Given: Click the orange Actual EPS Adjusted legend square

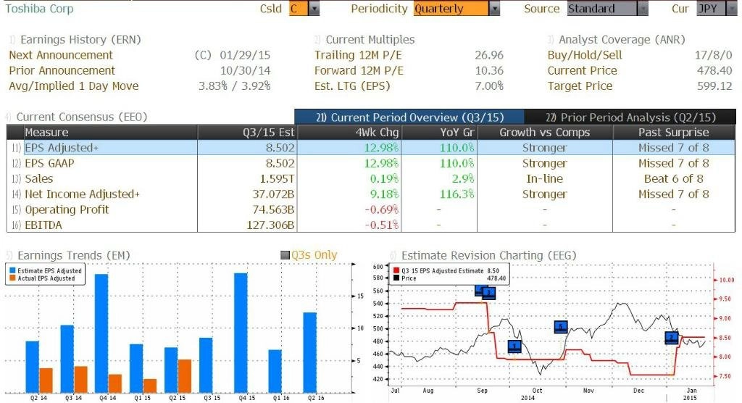Looking at the screenshot, I should (12, 278).
